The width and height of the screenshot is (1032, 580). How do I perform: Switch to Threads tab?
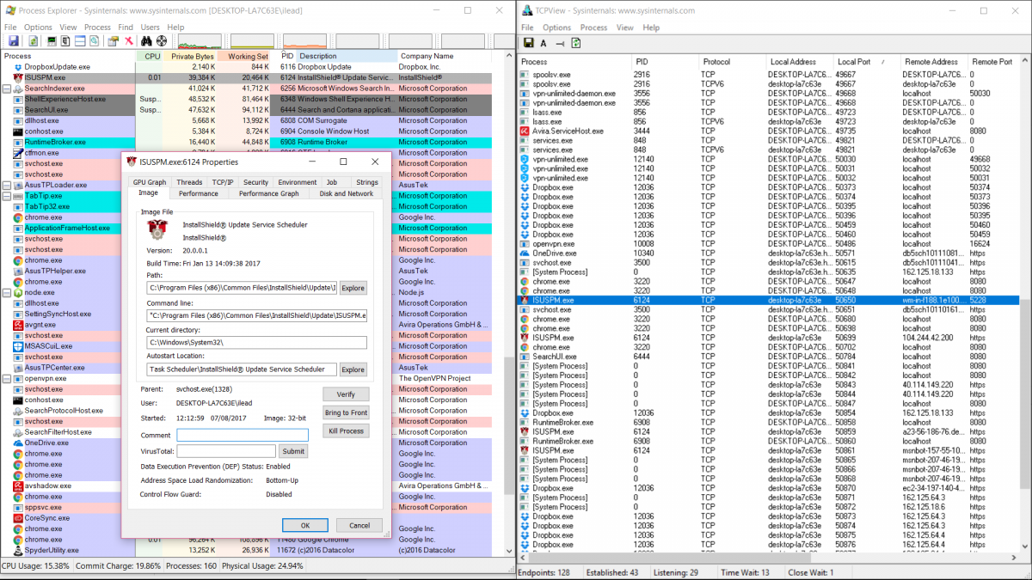(189, 182)
